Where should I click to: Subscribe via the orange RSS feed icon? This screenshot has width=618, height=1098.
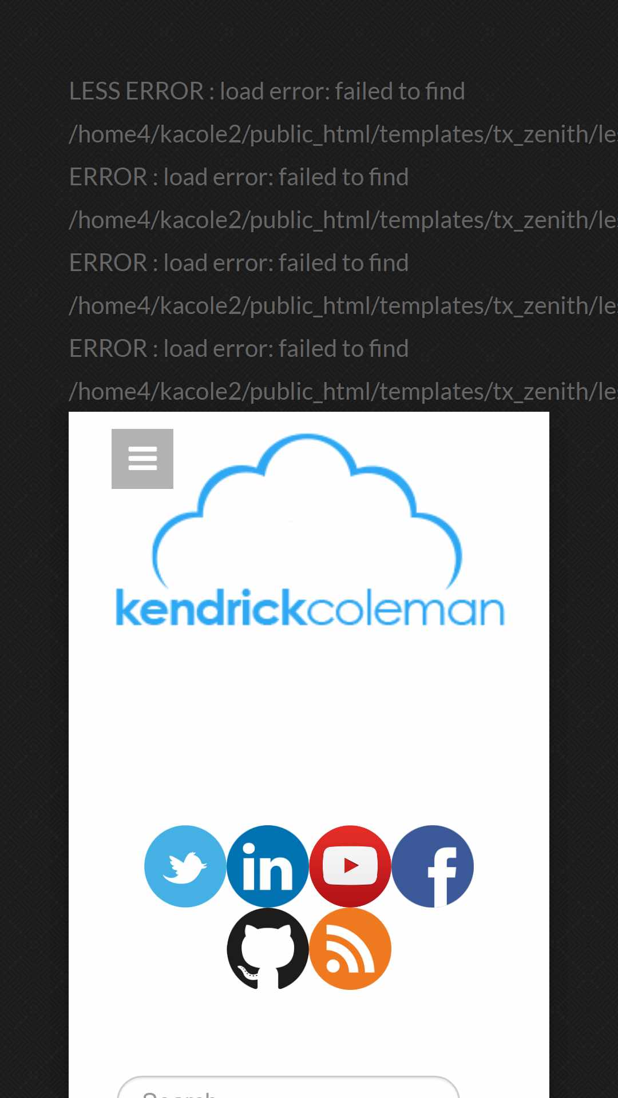(x=350, y=949)
